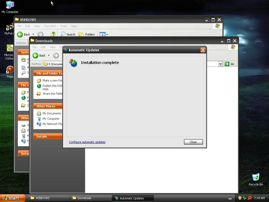Open Favorites menu in WINDOWS window
Image resolution: width=269 pixels, height=202 pixels.
pos(50,26)
